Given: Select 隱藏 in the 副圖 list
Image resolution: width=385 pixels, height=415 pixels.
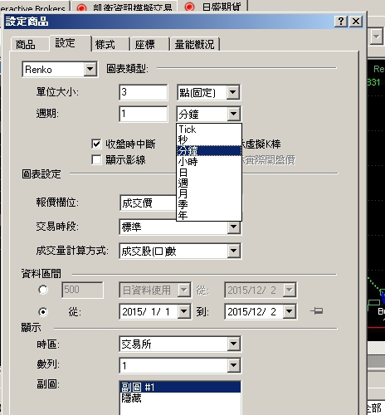Looking at the screenshot, I should click(x=180, y=398).
